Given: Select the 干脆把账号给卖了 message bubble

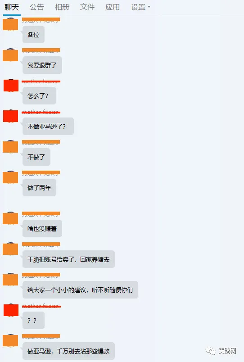Looking at the screenshot, I should coord(68,259).
